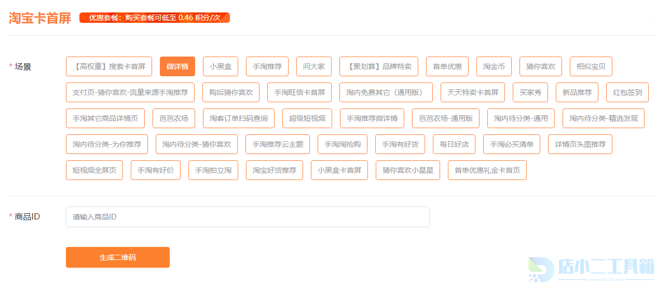656x290 pixels.
Task: Pick the 手淘淘抢购 scene
Action: (x=343, y=144)
